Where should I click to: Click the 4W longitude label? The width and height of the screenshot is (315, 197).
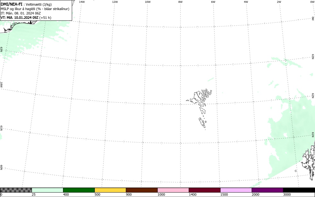(246, 2)
